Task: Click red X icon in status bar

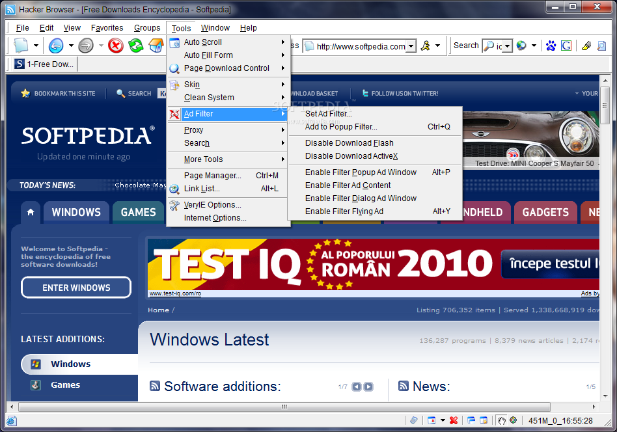Action: click(x=454, y=420)
